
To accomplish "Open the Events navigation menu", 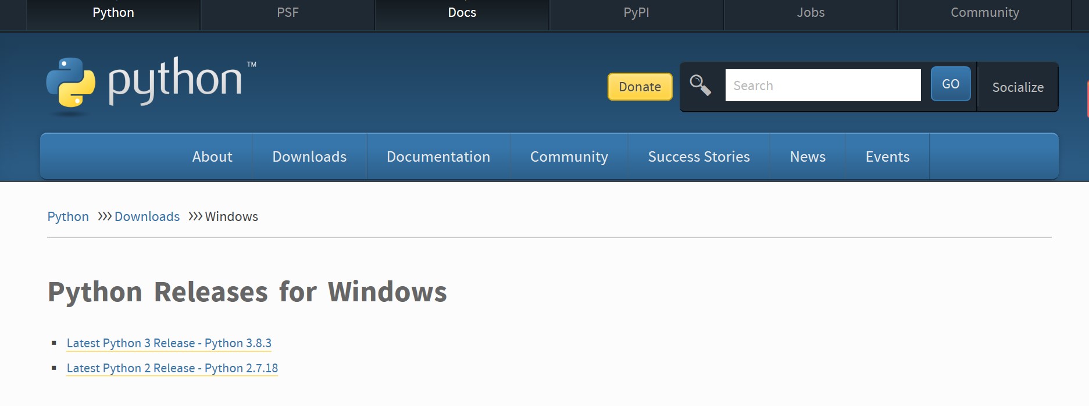I will coord(887,156).
